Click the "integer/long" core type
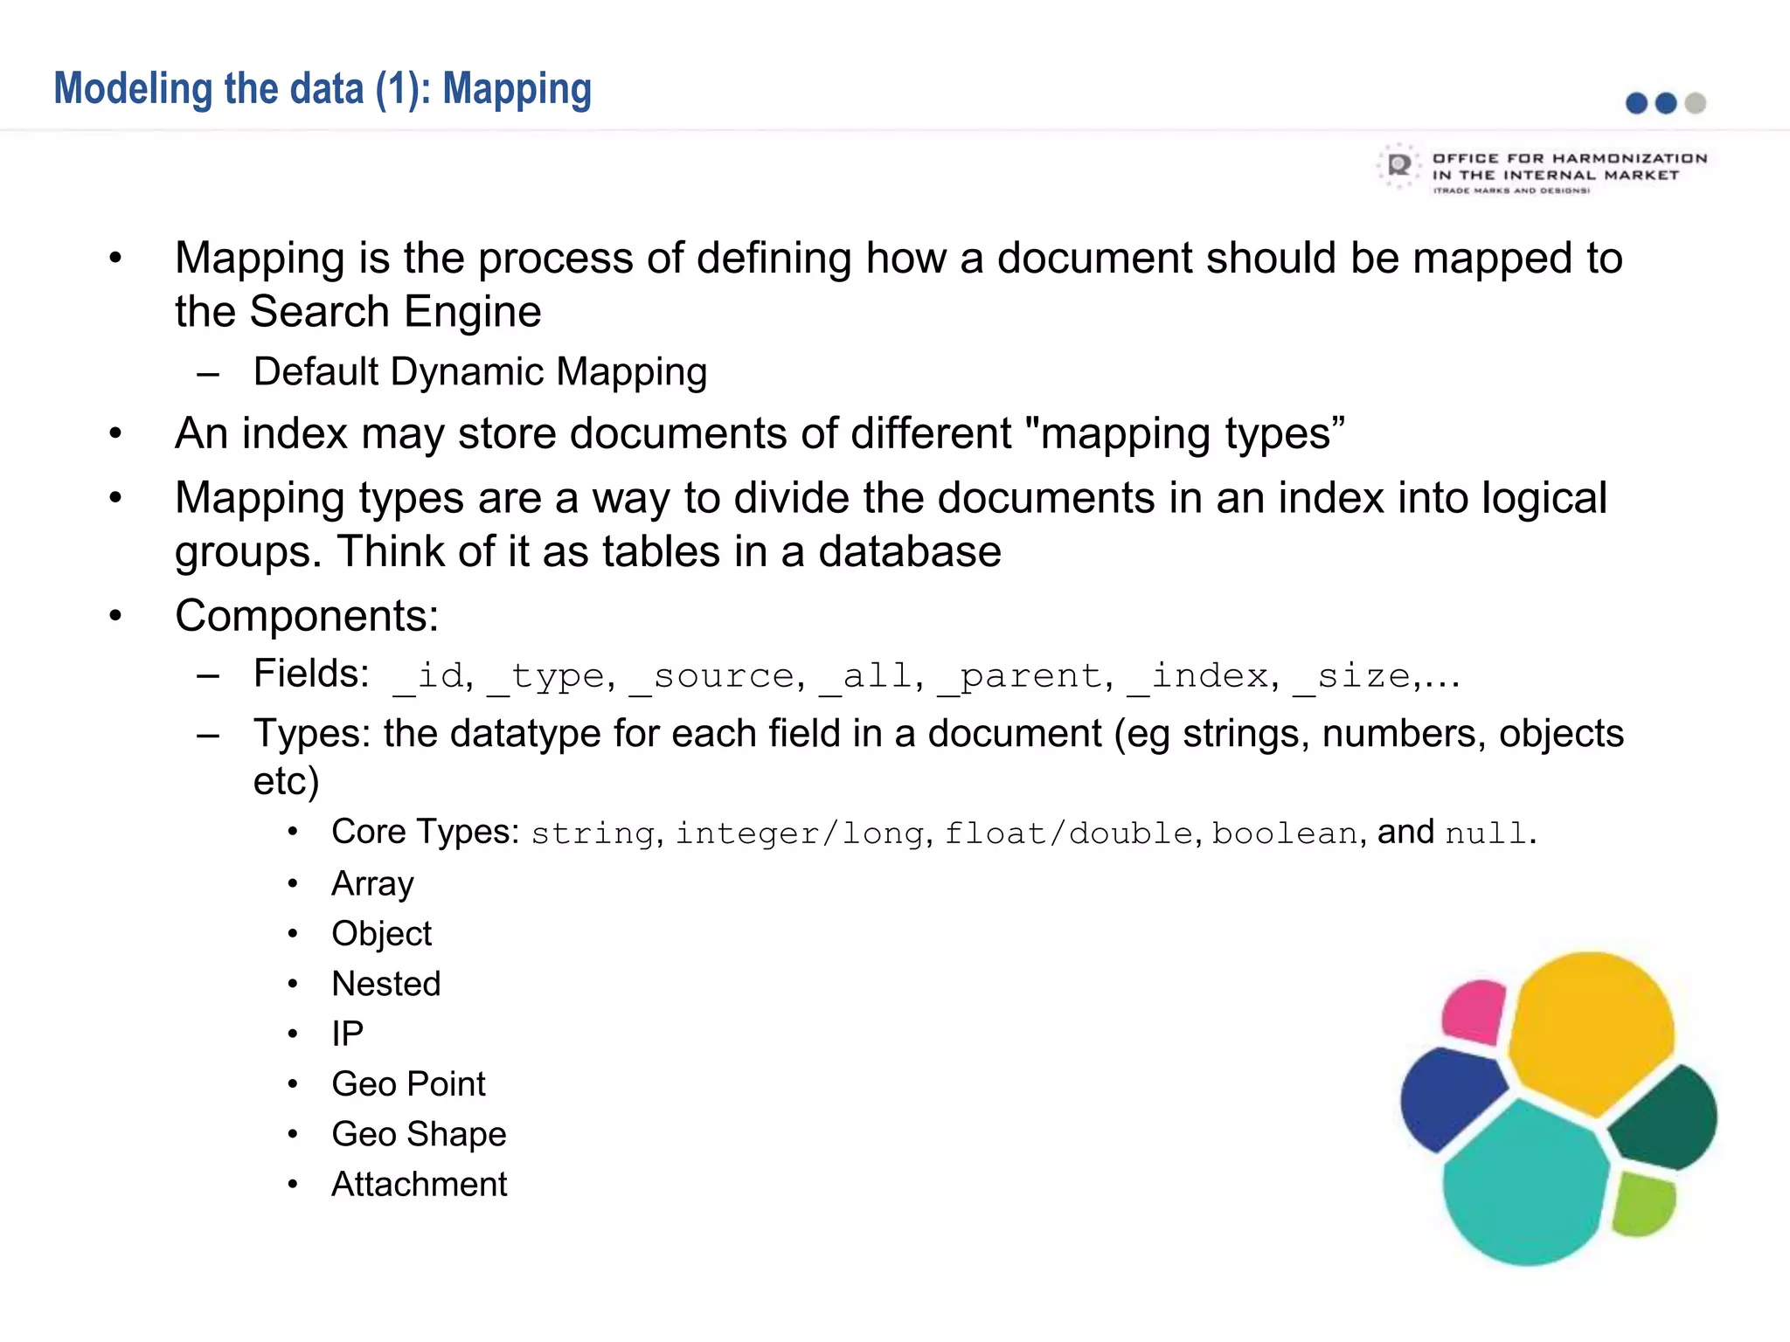The width and height of the screenshot is (1790, 1342). pos(800,834)
